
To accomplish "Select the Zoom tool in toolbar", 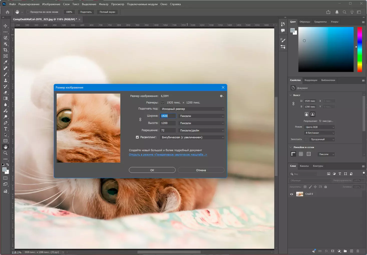I will (6, 153).
